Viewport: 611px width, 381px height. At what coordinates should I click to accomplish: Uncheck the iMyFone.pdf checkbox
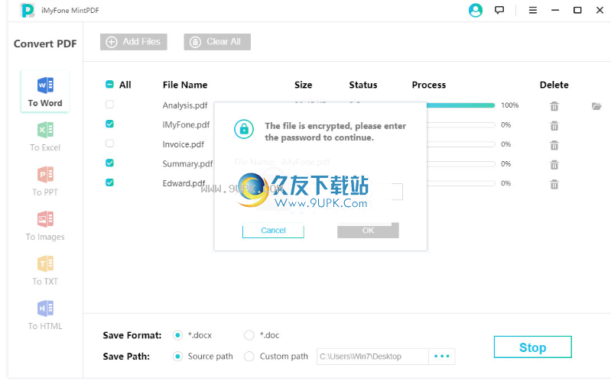tap(109, 124)
